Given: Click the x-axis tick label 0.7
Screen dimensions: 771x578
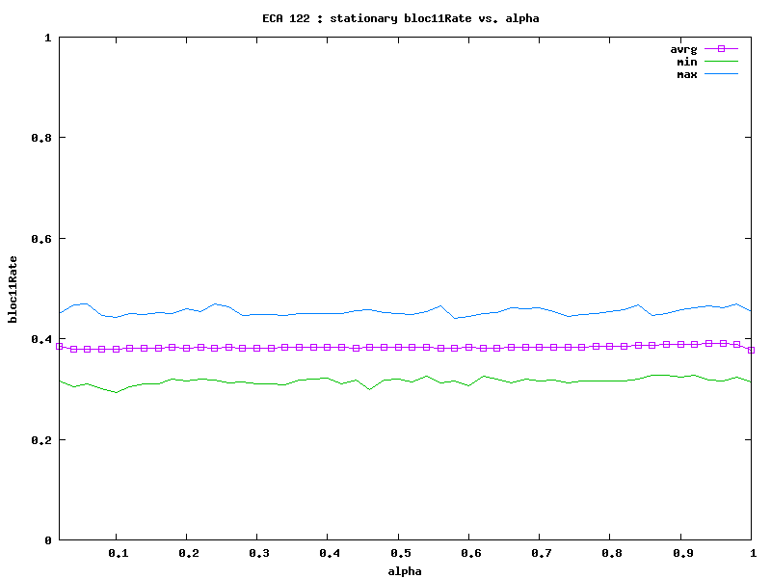Looking at the screenshot, I should (x=540, y=553).
